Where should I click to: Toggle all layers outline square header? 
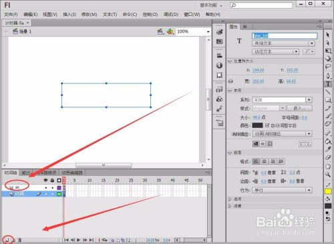[59, 180]
